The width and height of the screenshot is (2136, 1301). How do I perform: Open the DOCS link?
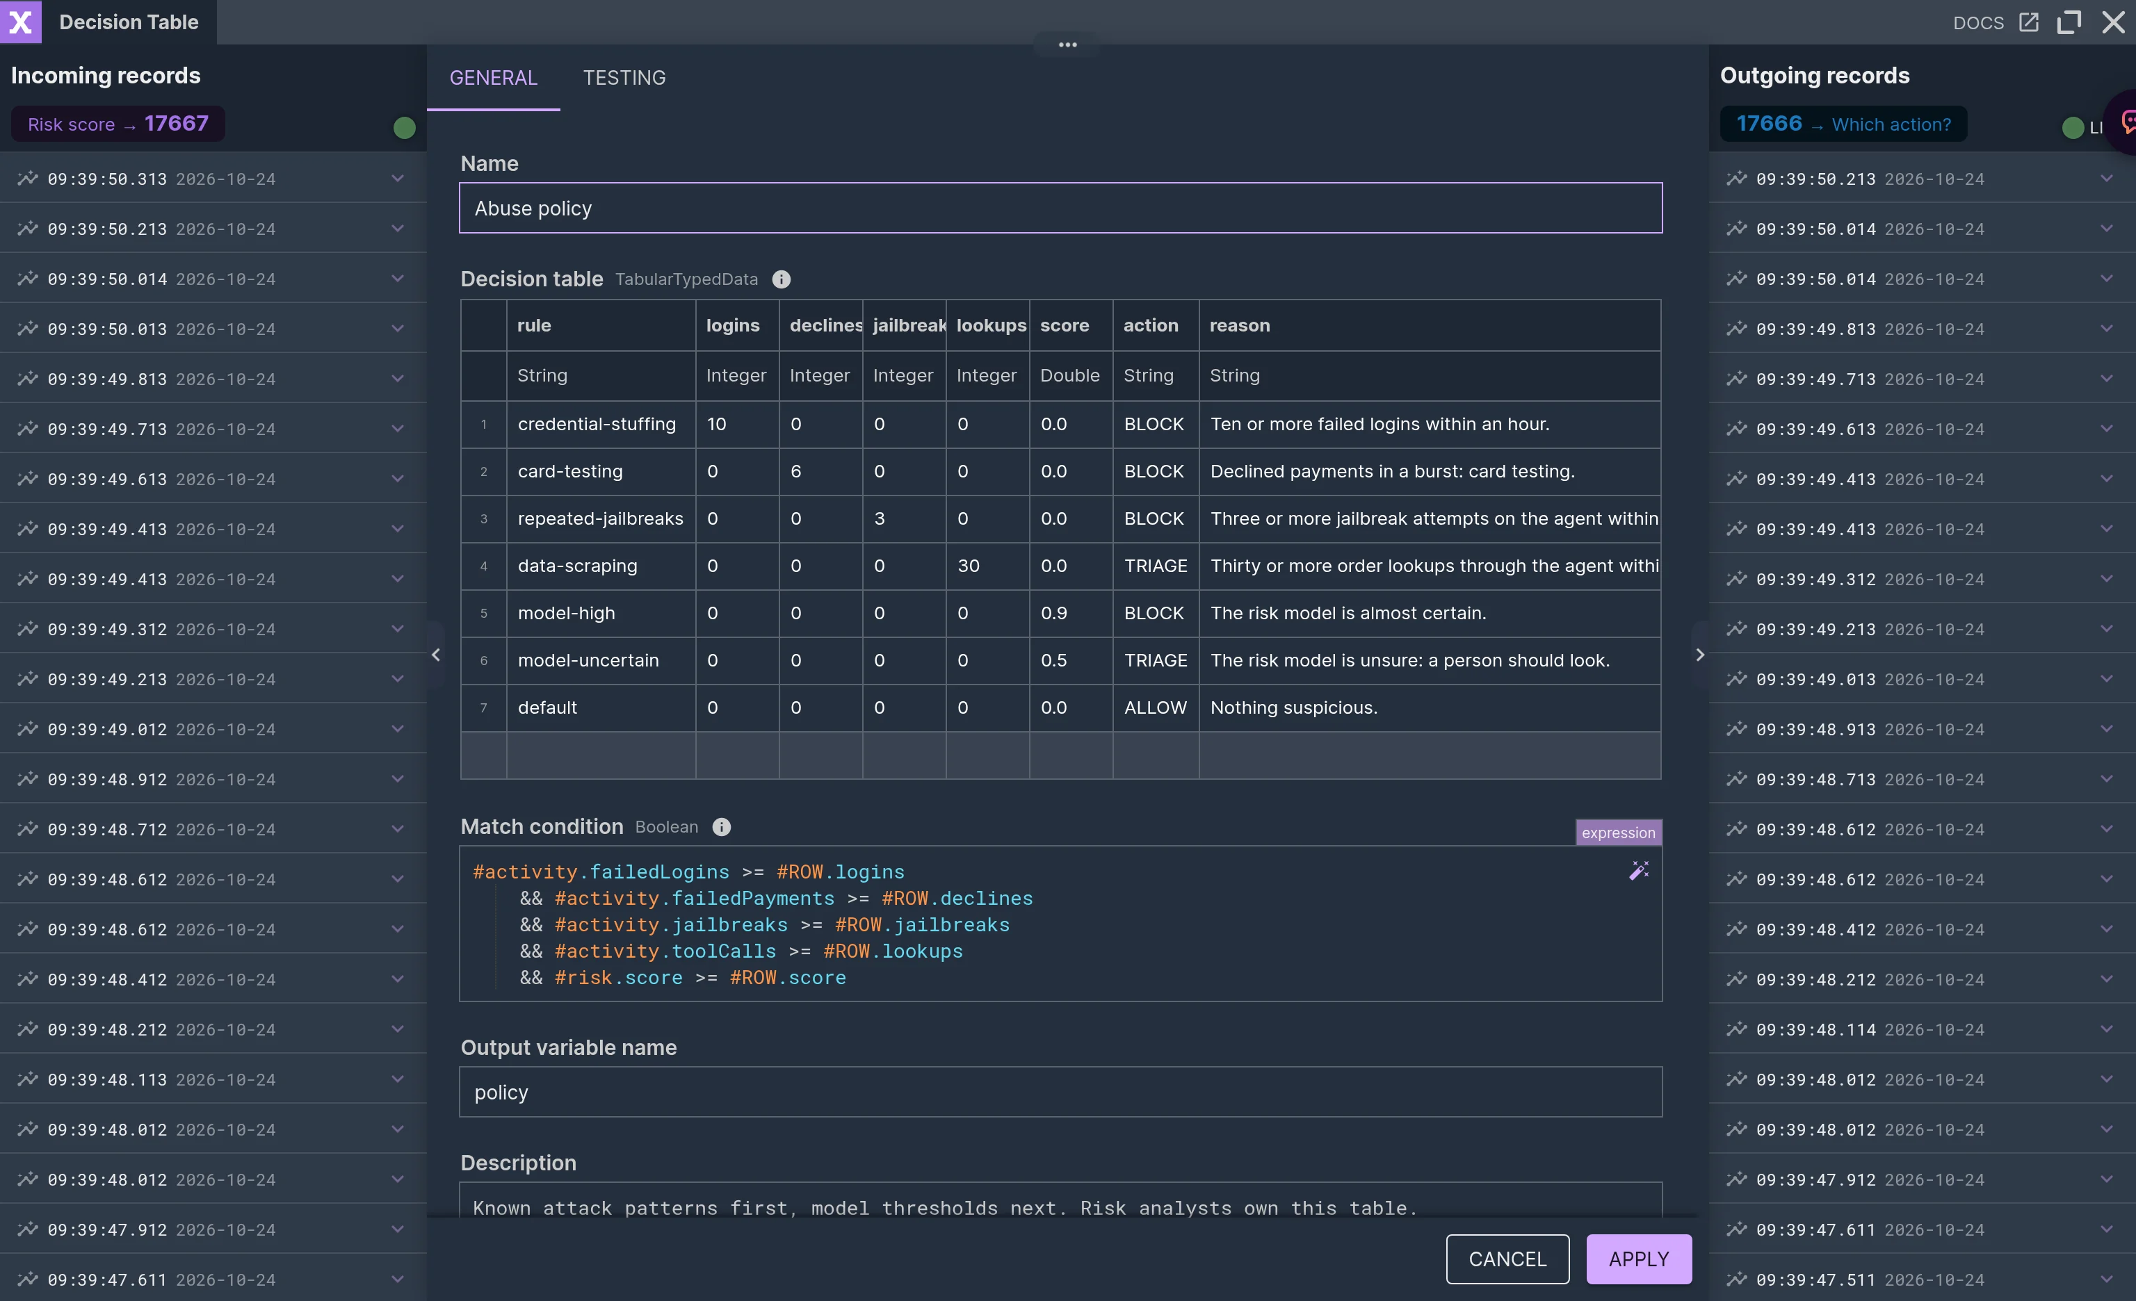pos(1978,22)
